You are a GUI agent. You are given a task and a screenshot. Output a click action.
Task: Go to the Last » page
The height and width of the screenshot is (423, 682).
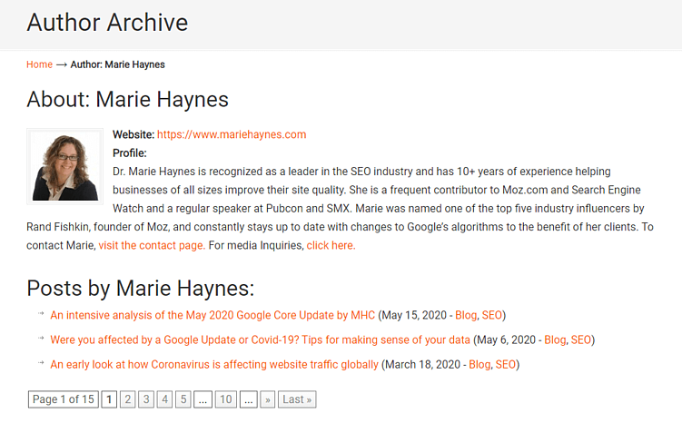297,398
